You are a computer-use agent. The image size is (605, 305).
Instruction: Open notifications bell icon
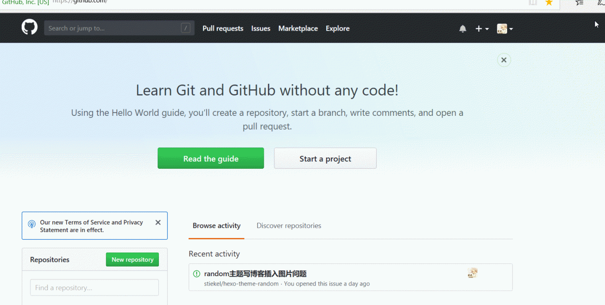(463, 29)
